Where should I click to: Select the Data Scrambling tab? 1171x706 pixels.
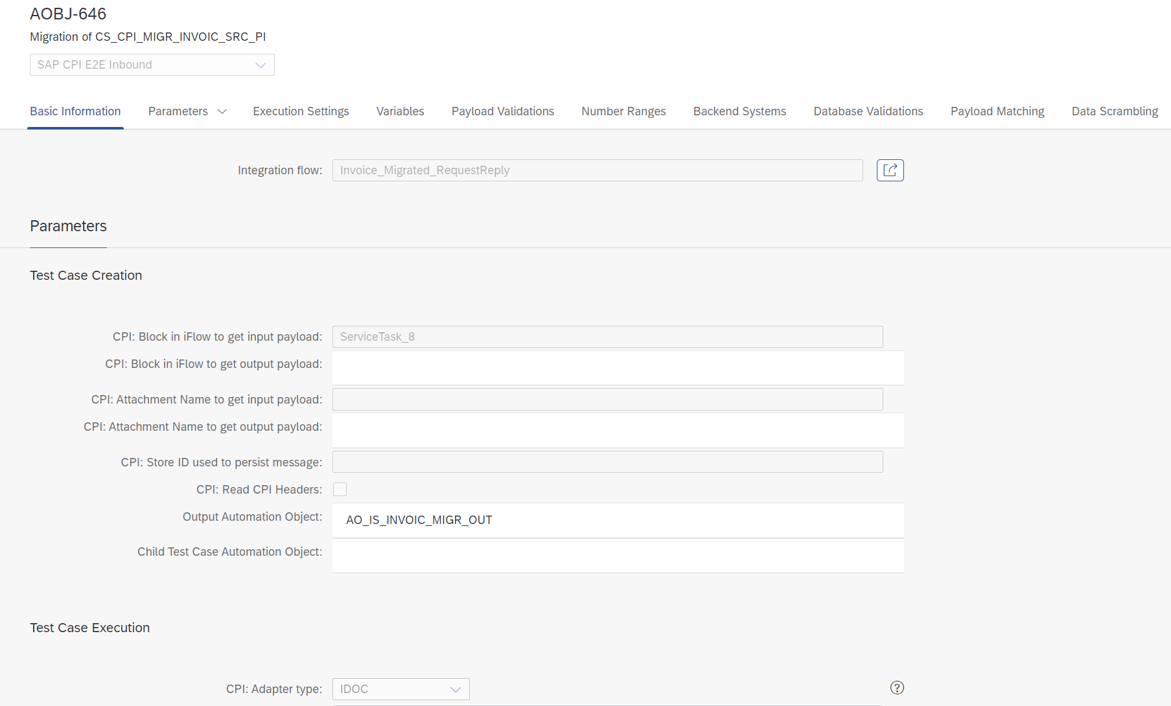pos(1114,111)
